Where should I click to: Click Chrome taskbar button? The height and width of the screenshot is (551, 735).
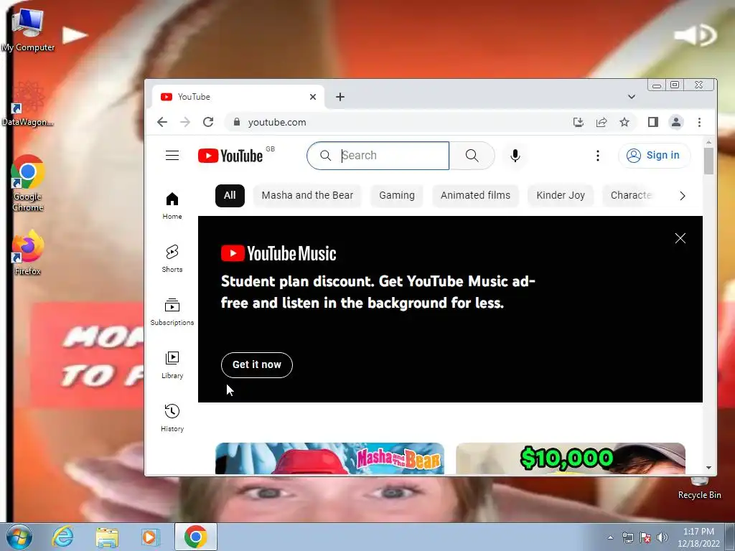click(x=195, y=537)
